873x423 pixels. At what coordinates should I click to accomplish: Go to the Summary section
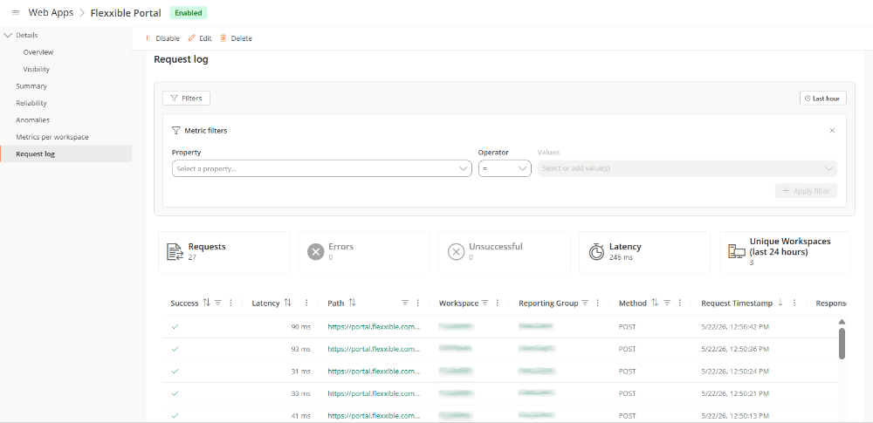coord(31,86)
